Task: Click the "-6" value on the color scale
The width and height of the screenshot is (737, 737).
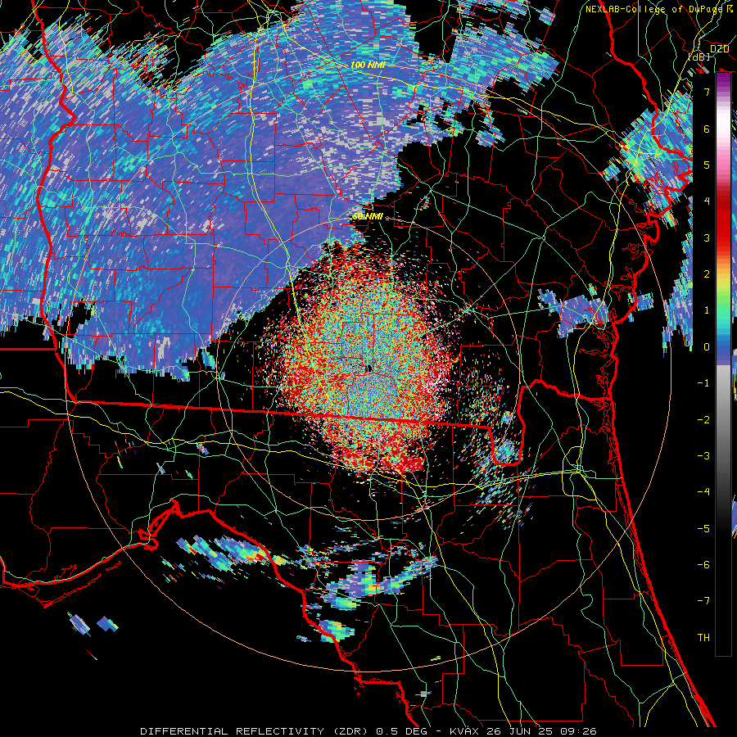Action: point(703,565)
